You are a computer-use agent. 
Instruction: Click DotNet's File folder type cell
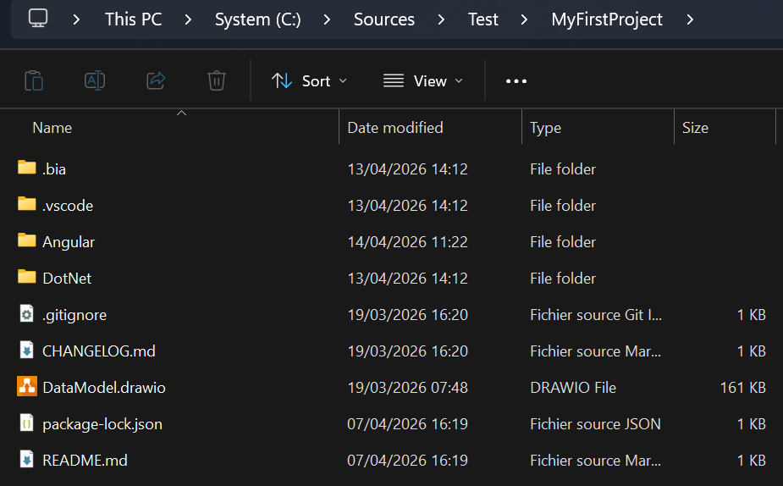coord(563,279)
